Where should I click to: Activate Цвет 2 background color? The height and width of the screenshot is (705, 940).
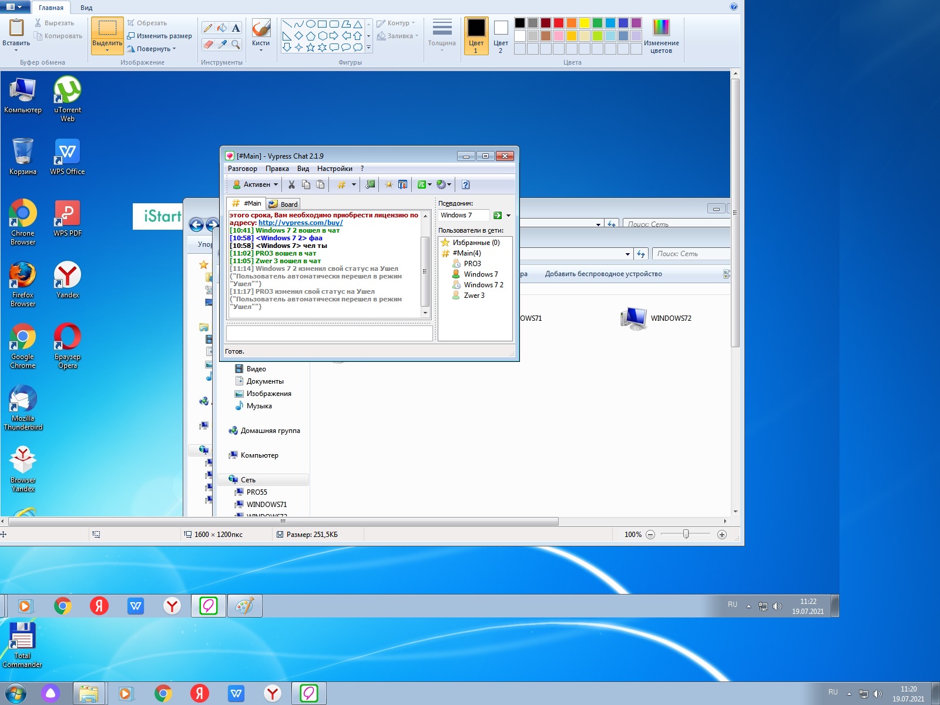tap(501, 36)
